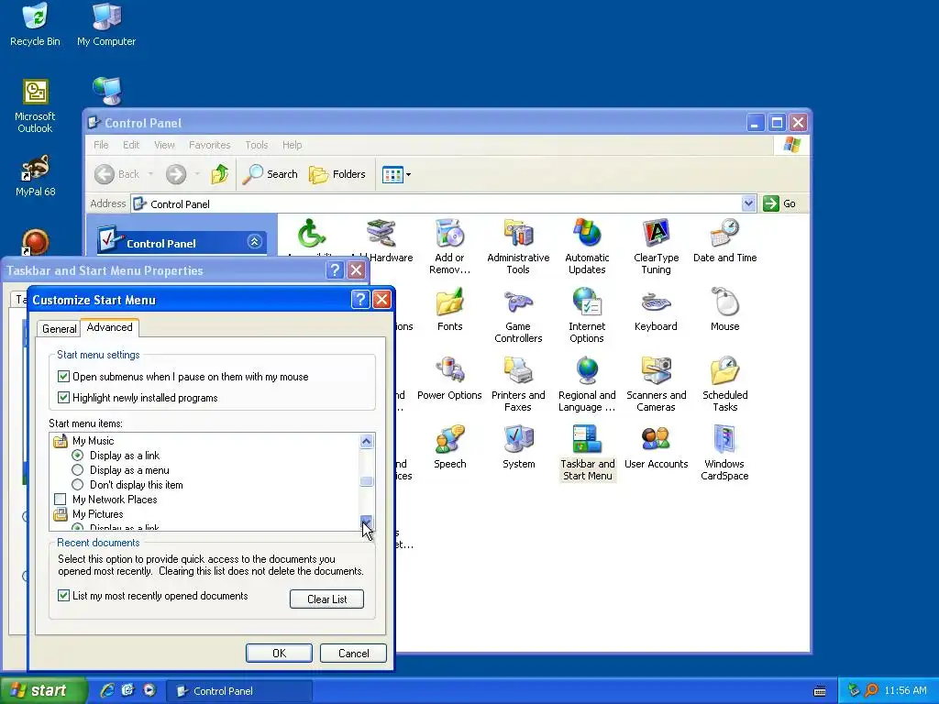The image size is (939, 704).
Task: Click the Folders toolbar button
Action: [x=337, y=174]
